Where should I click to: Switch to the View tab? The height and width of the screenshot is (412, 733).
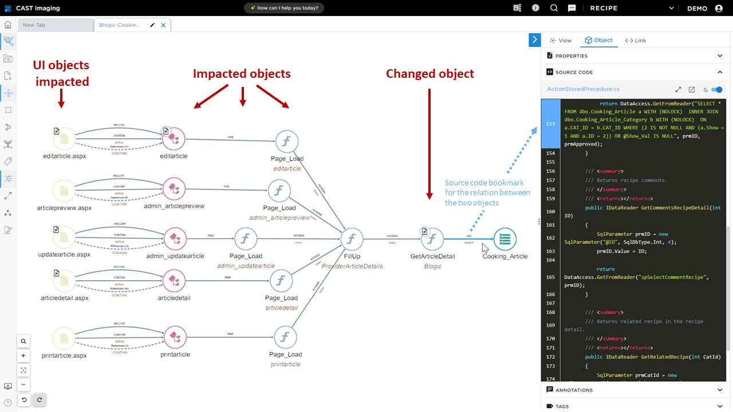(561, 40)
